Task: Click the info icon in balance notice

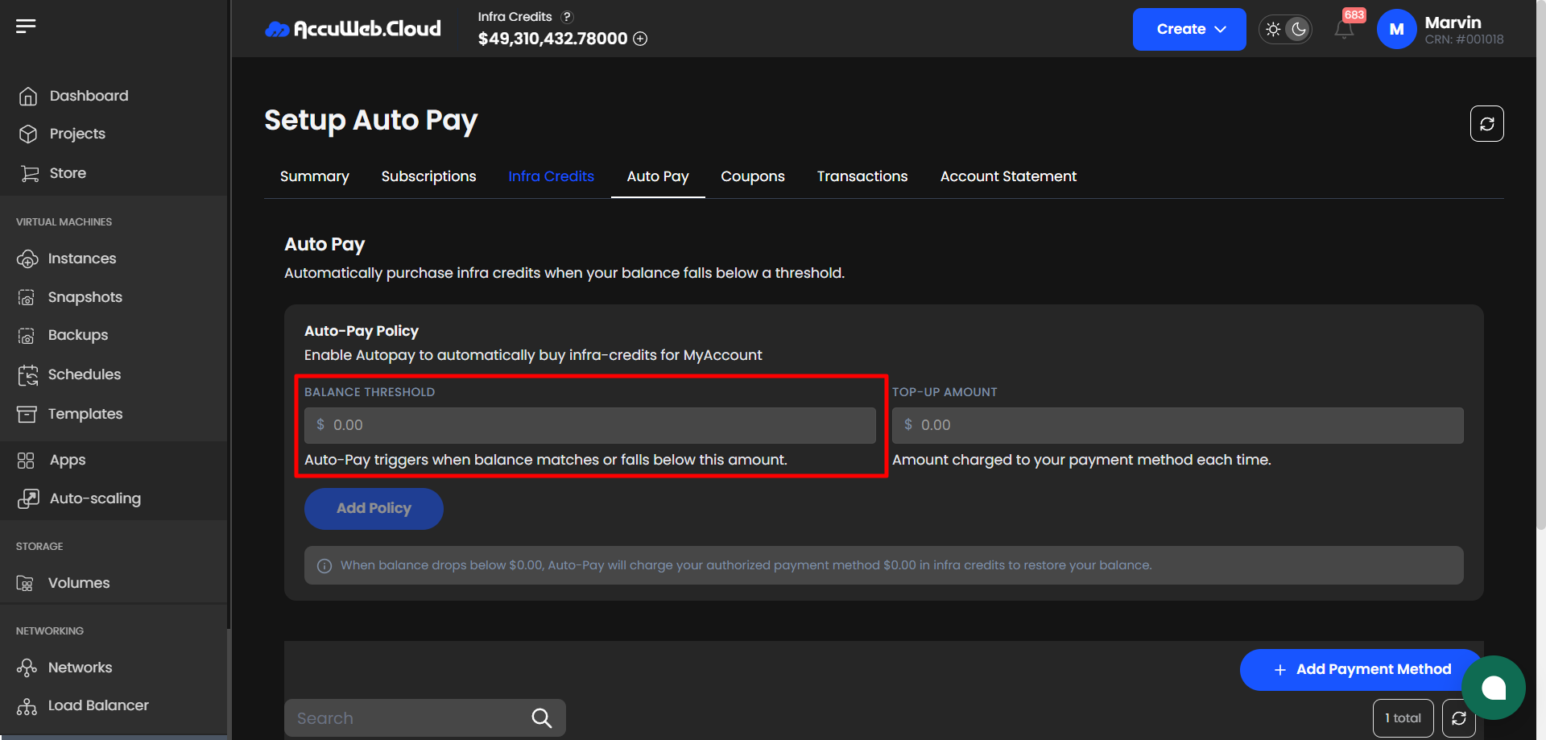Action: 324,566
